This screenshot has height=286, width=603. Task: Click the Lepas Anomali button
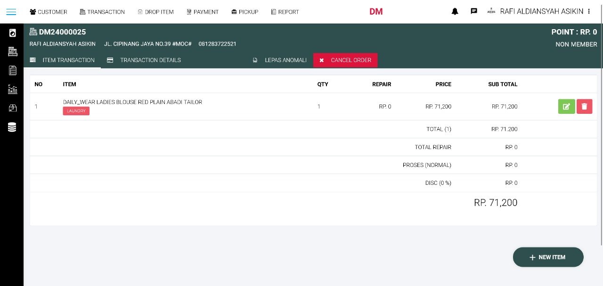(x=280, y=60)
